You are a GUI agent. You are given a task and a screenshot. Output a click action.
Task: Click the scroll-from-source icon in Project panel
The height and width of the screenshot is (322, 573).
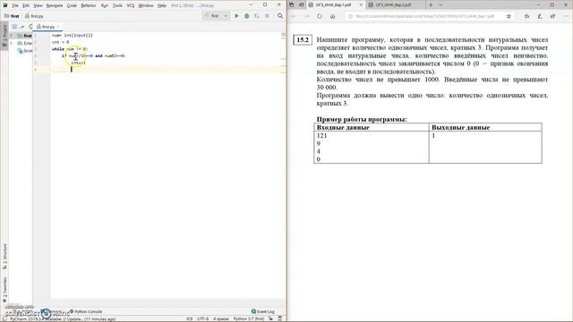tap(30, 27)
